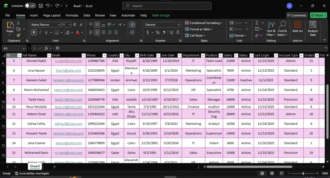Click the Orientation angled text icon
Image resolution: width=330 pixels, height=178 pixels.
pos(110,25)
